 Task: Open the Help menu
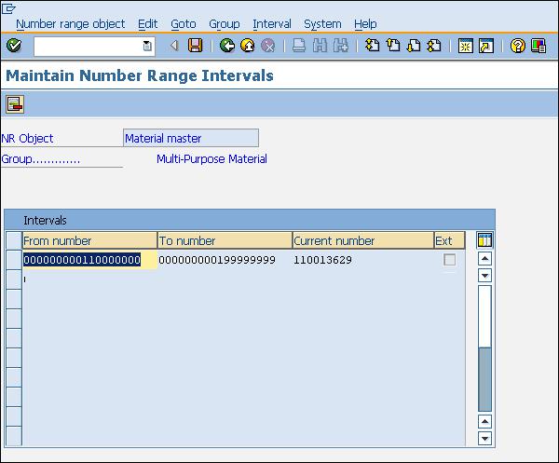click(365, 24)
